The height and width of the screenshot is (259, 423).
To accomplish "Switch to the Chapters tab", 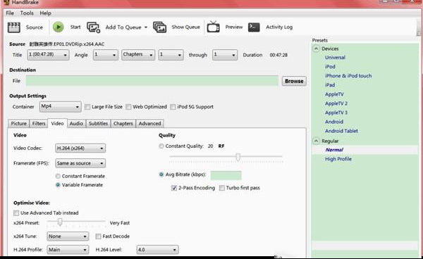I will click(x=123, y=124).
